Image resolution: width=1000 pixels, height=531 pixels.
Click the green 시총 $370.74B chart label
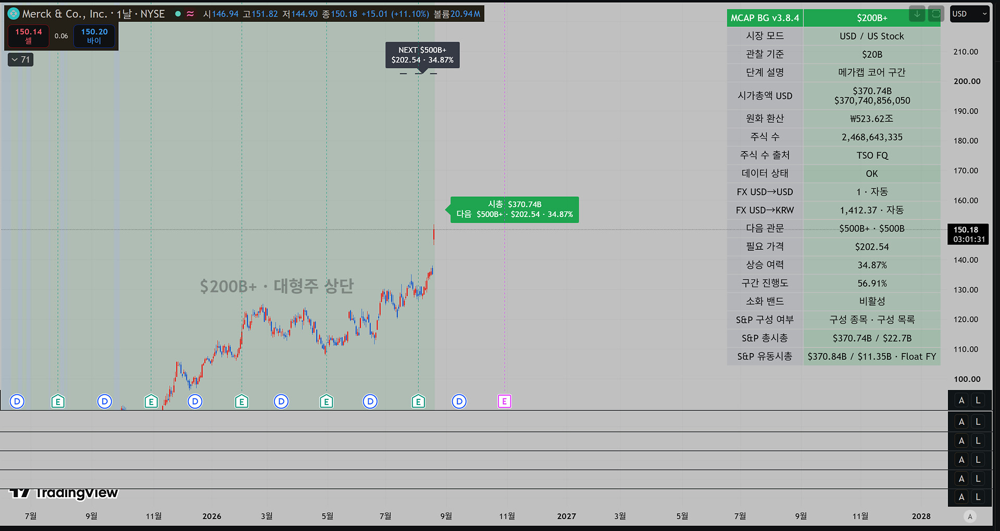point(515,209)
